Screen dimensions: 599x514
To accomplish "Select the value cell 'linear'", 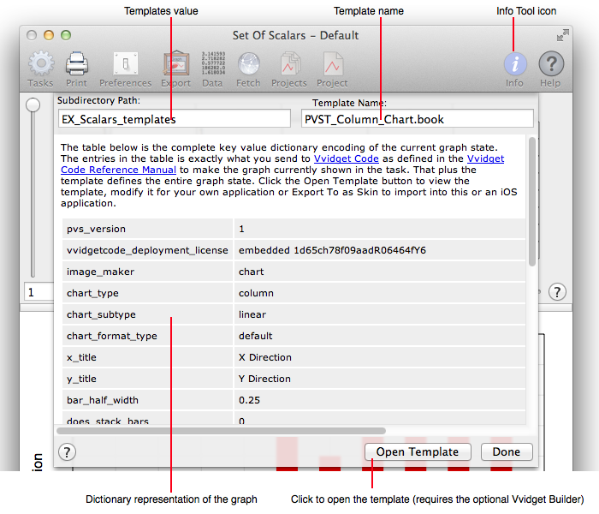I will point(380,314).
